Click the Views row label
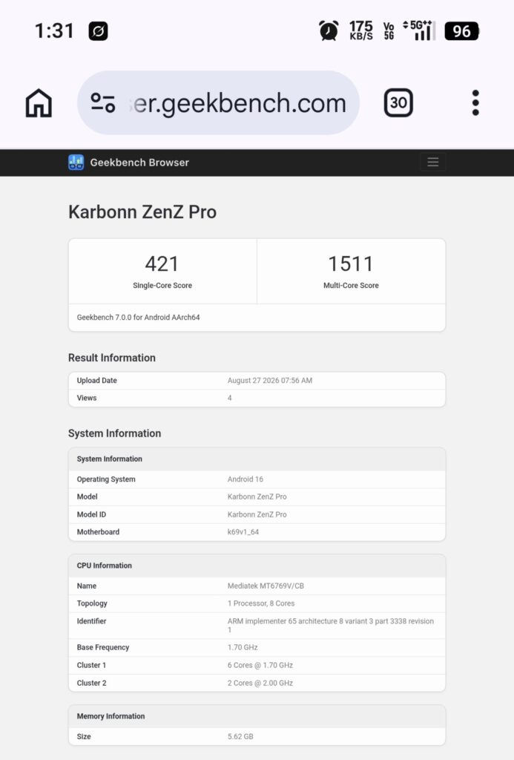The image size is (514, 760). (x=87, y=398)
